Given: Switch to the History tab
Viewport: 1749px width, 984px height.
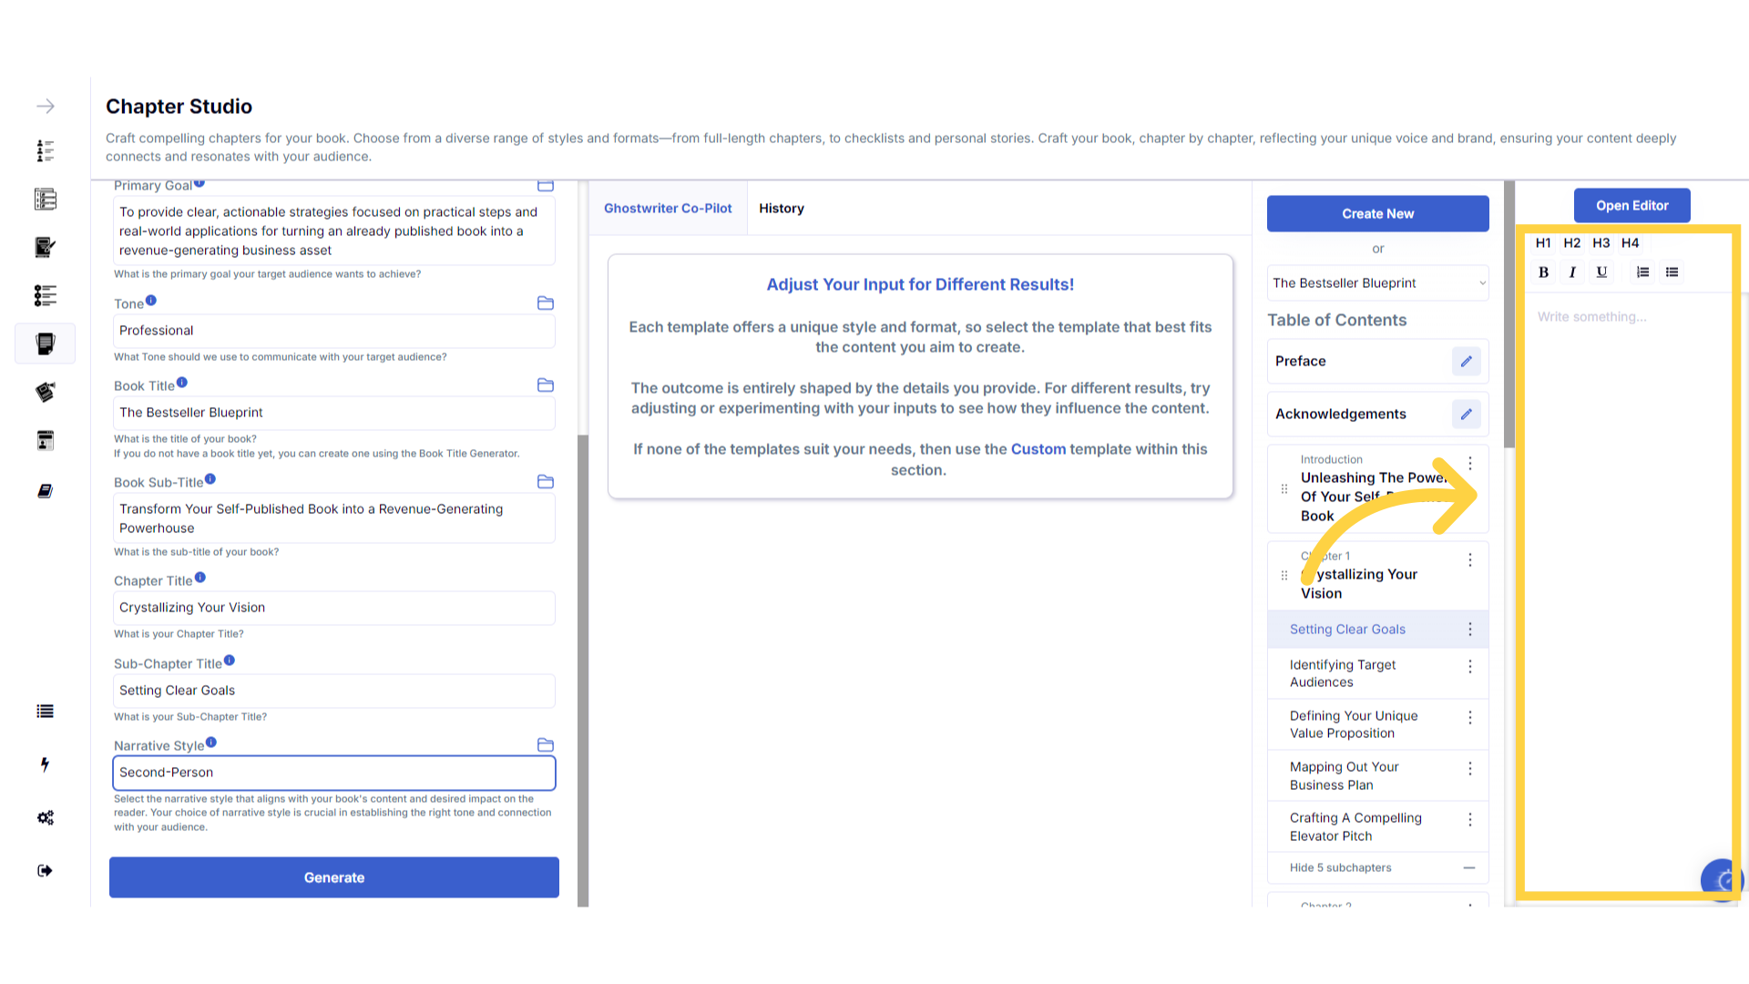Looking at the screenshot, I should tap(781, 208).
